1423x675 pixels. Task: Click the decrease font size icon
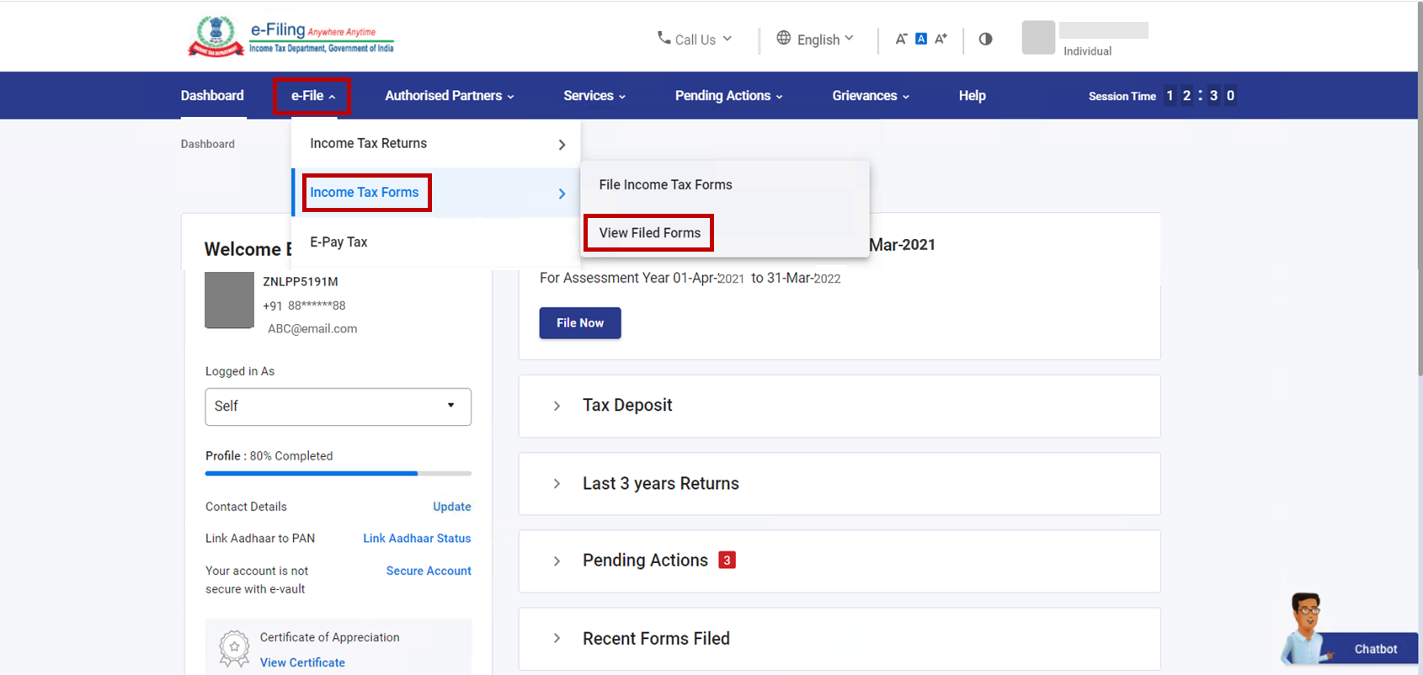point(901,39)
